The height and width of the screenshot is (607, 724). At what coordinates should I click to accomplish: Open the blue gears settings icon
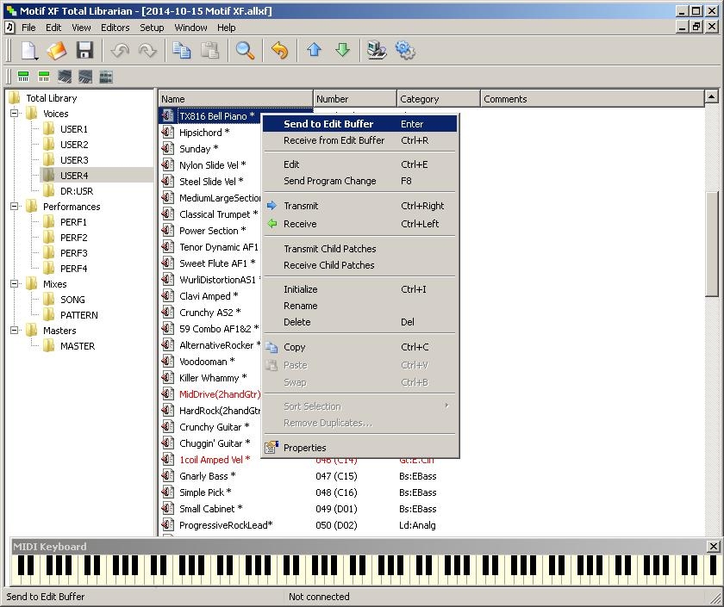tap(405, 50)
